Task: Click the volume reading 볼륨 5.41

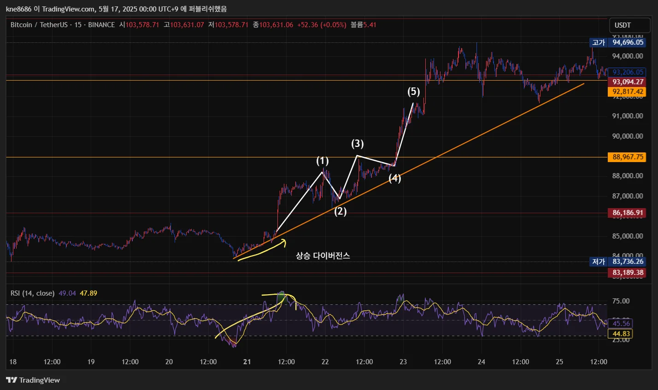Action: point(364,25)
